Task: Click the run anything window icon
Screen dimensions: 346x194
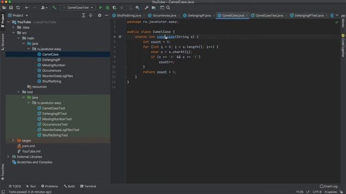Action: click(162, 8)
